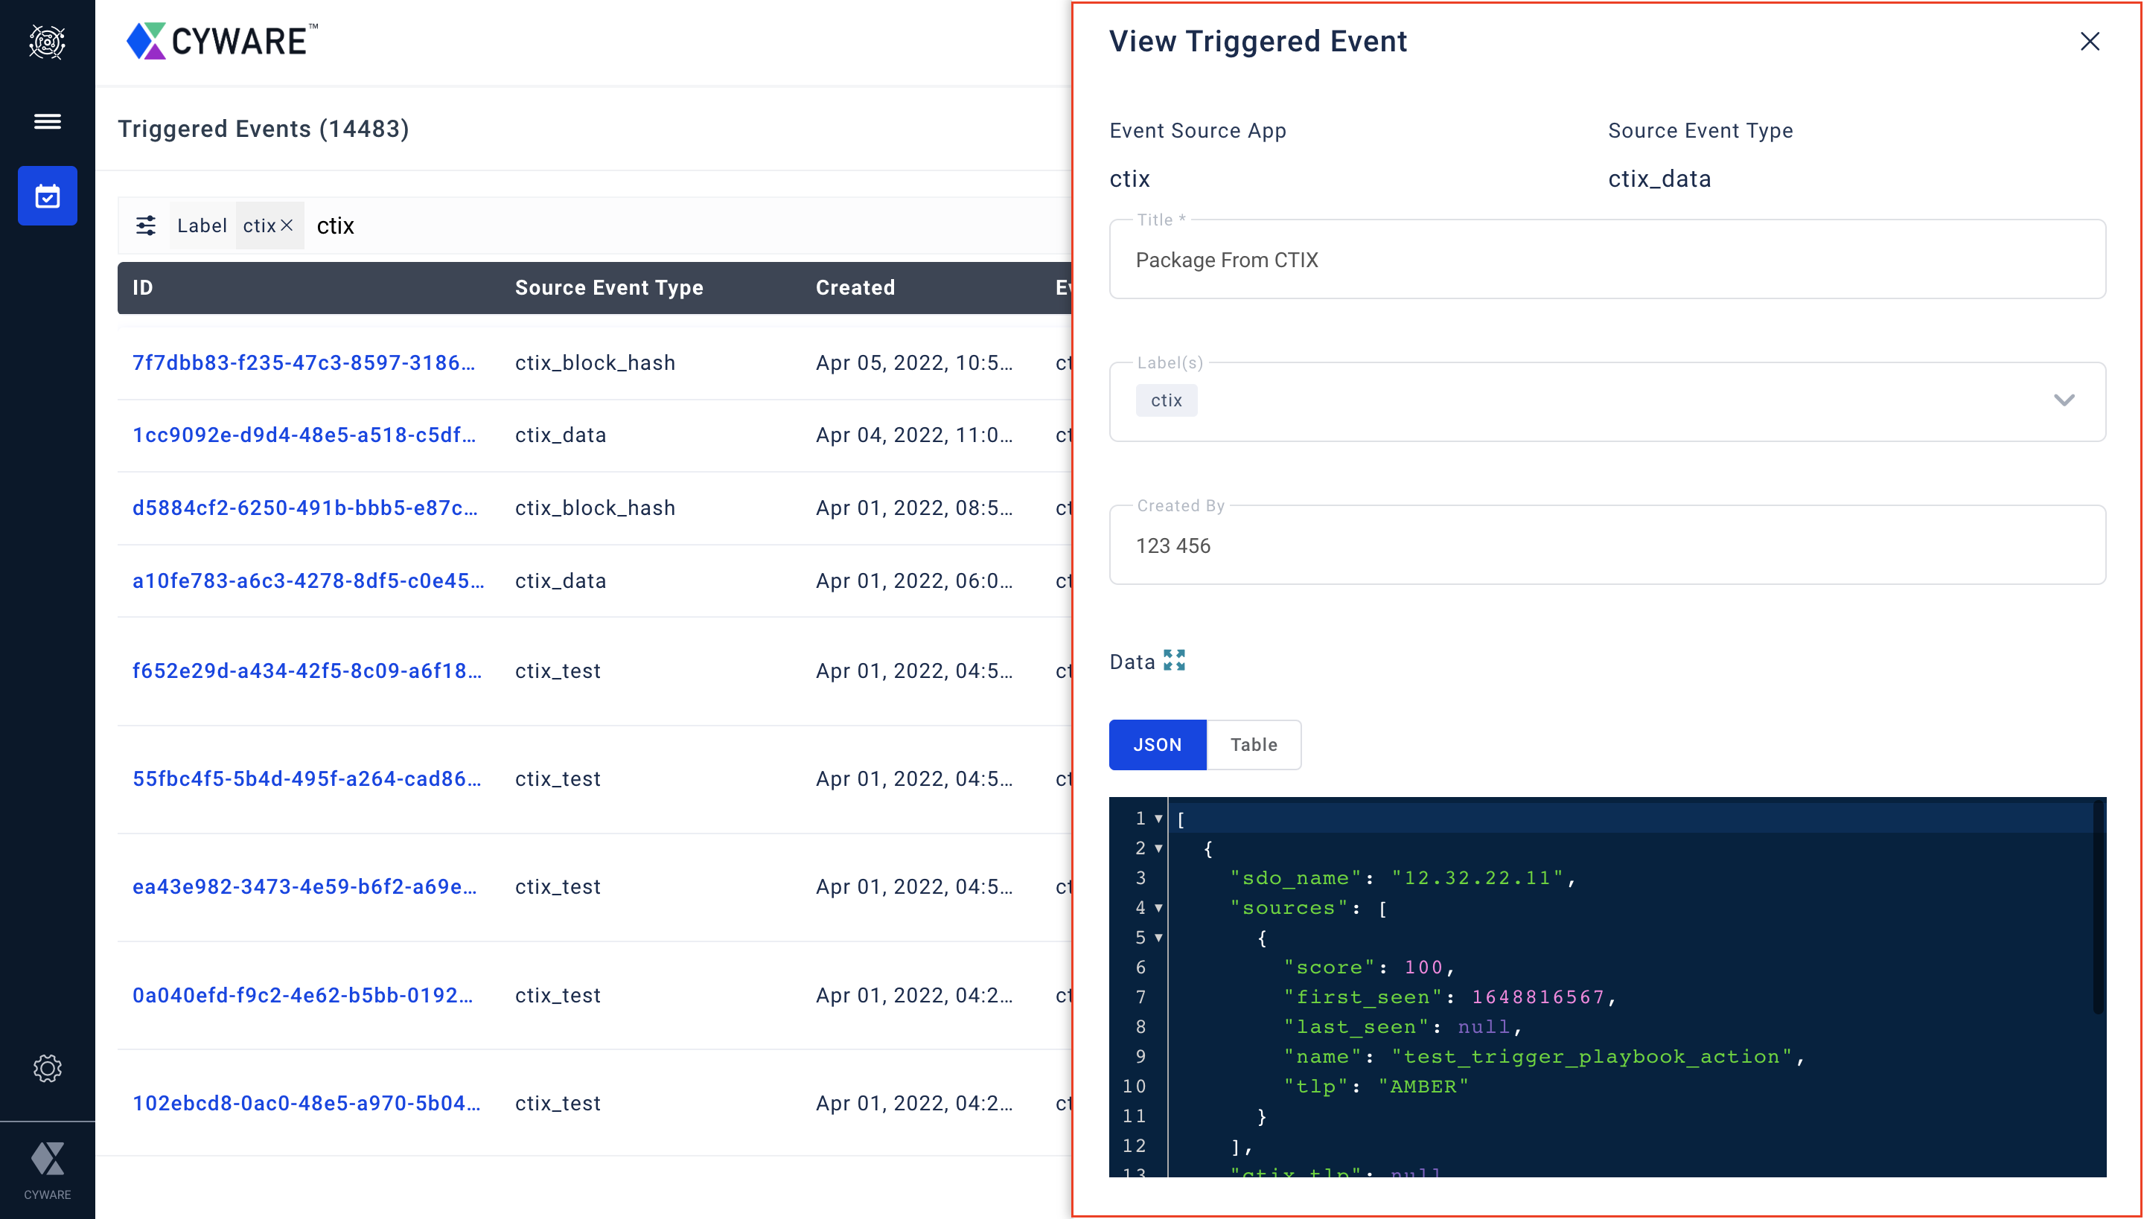Collapse JSON line 2 object fold arrow
The height and width of the screenshot is (1219, 2144).
pyautogui.click(x=1158, y=848)
